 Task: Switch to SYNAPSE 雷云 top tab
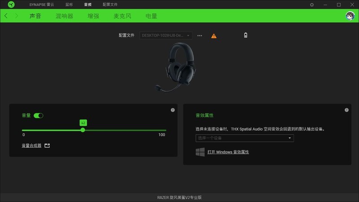pyautogui.click(x=42, y=4)
